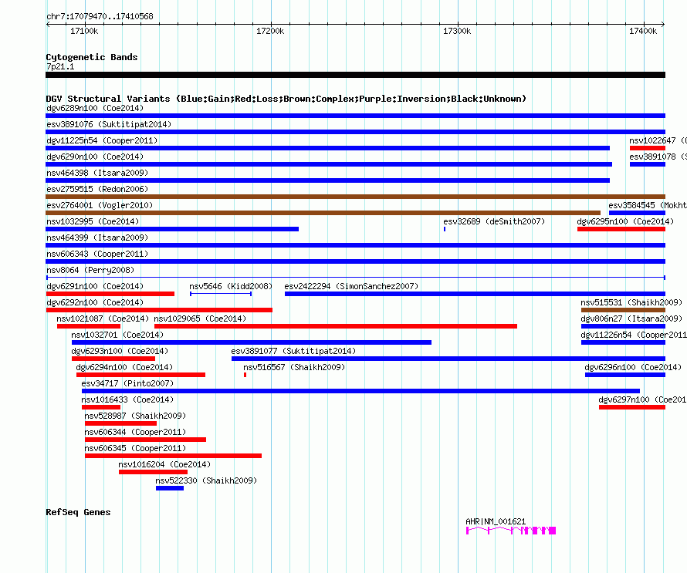Select variant label esv3891076 (Suktitipat2014)

(109, 124)
